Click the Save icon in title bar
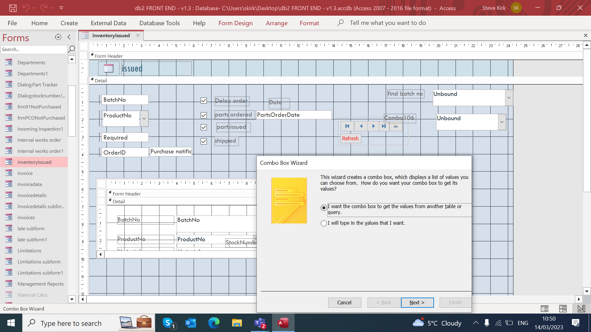591x332 pixels. coord(13,8)
